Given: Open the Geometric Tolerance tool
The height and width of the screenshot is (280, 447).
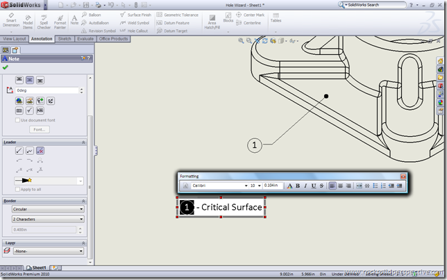Looking at the screenshot, I should tap(177, 15).
